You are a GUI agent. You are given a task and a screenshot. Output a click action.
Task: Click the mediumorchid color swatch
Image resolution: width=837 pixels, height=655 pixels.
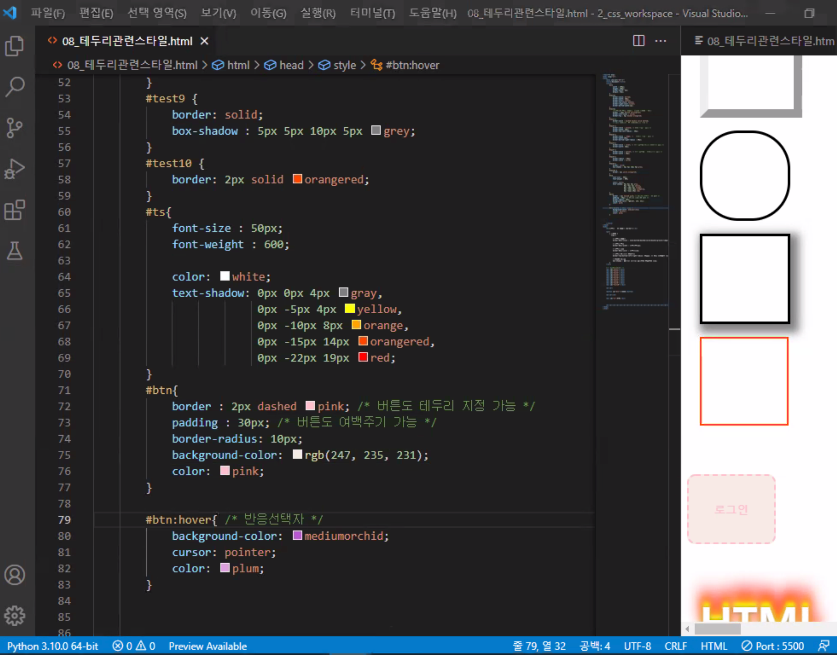point(297,535)
